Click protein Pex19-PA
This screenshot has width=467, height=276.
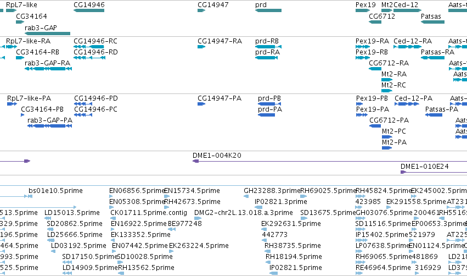[x=373, y=109]
